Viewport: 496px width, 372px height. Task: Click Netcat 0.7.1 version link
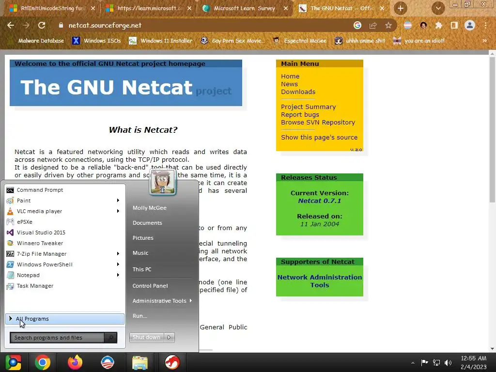(320, 201)
